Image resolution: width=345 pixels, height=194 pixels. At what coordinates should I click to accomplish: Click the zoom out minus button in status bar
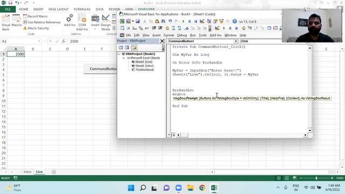(301, 178)
